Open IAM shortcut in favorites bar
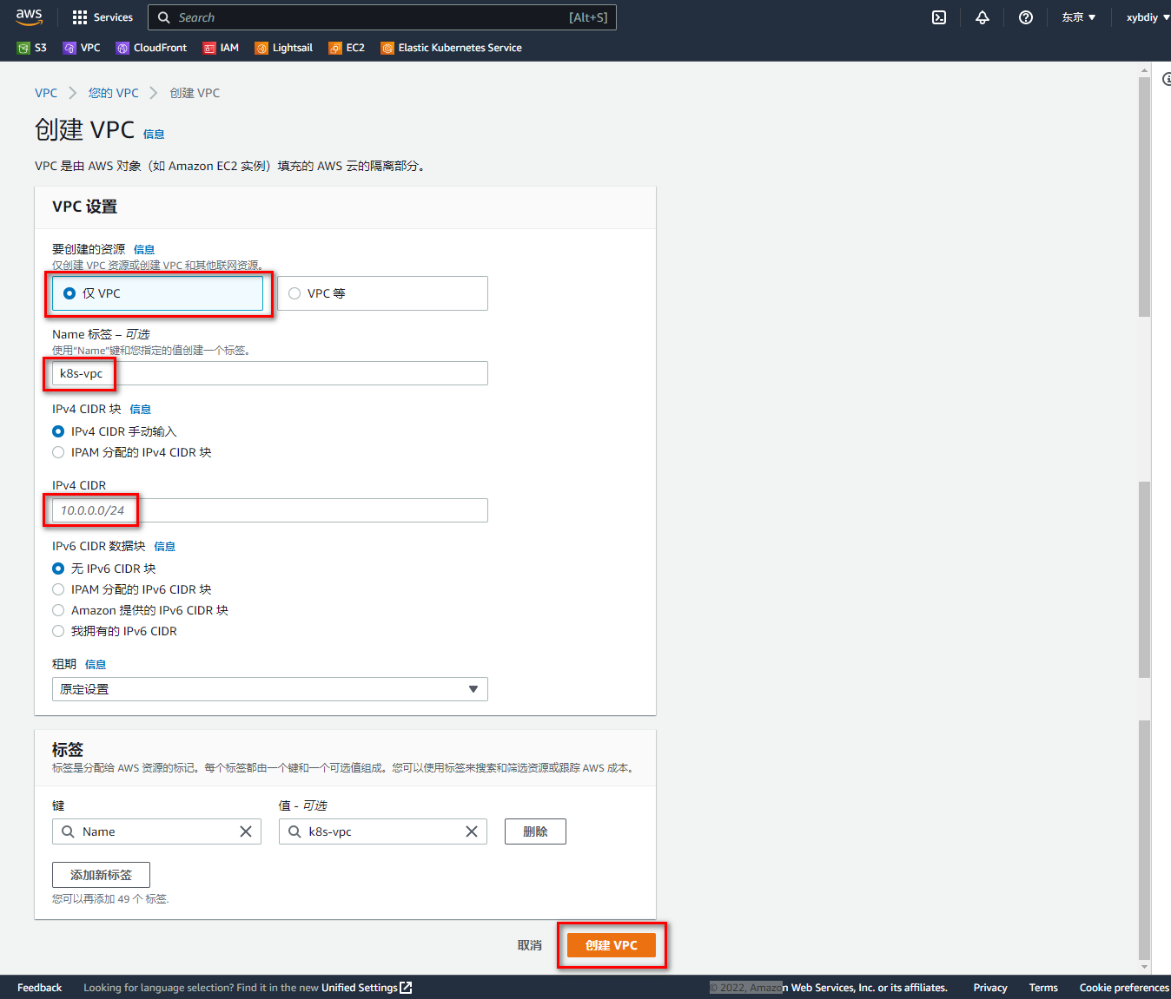 [x=221, y=48]
